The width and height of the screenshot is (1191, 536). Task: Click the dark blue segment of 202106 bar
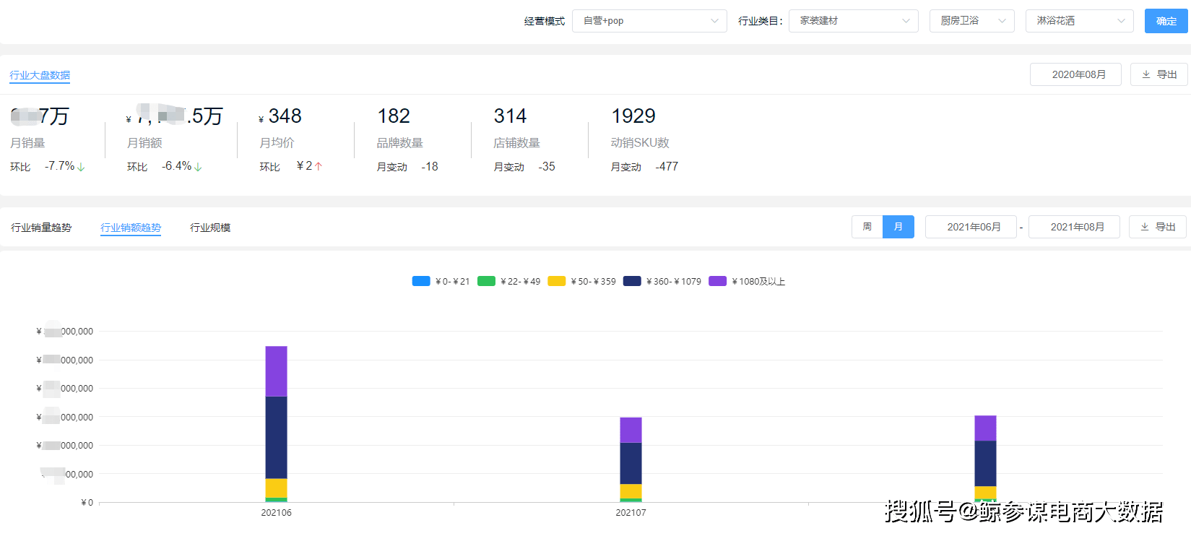[x=276, y=438]
